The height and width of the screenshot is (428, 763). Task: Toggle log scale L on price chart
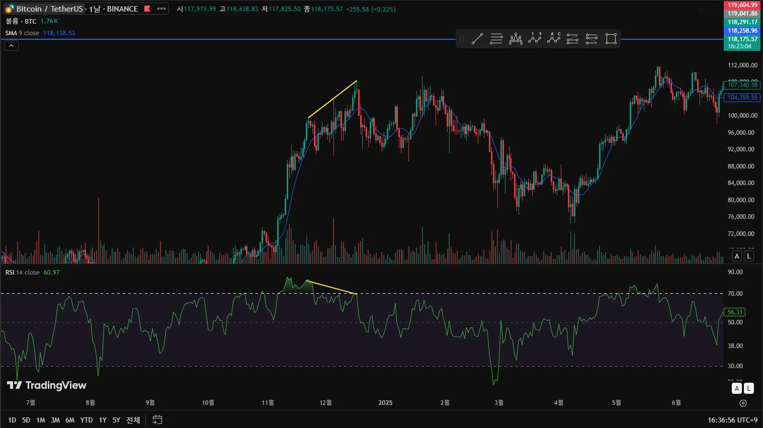[749, 256]
